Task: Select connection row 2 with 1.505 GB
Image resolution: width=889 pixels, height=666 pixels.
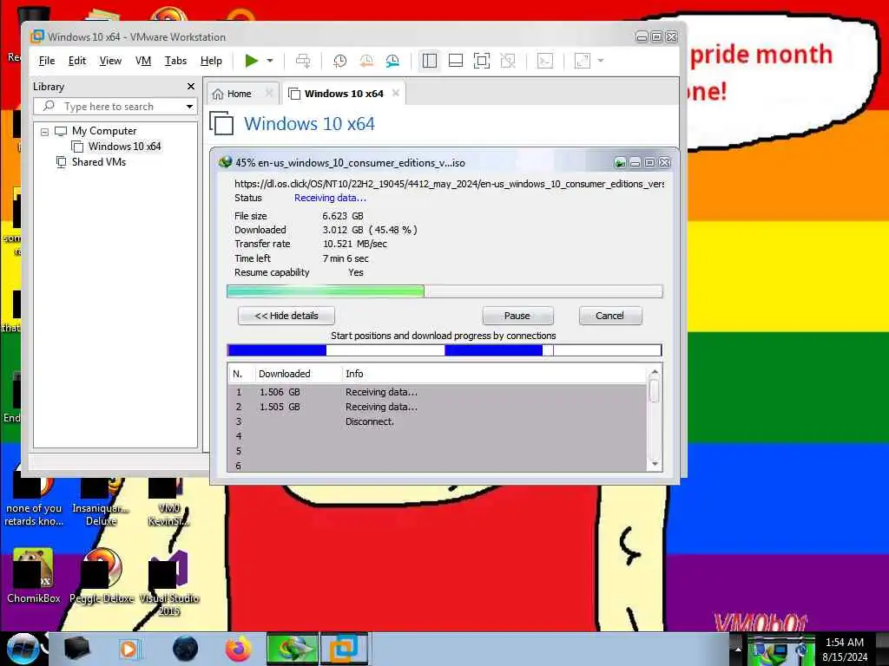Action: [438, 407]
